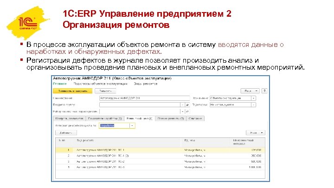Expand 'Объекты эксплуатации' dropdown arrow
The image size is (334, 188).
click(253, 98)
